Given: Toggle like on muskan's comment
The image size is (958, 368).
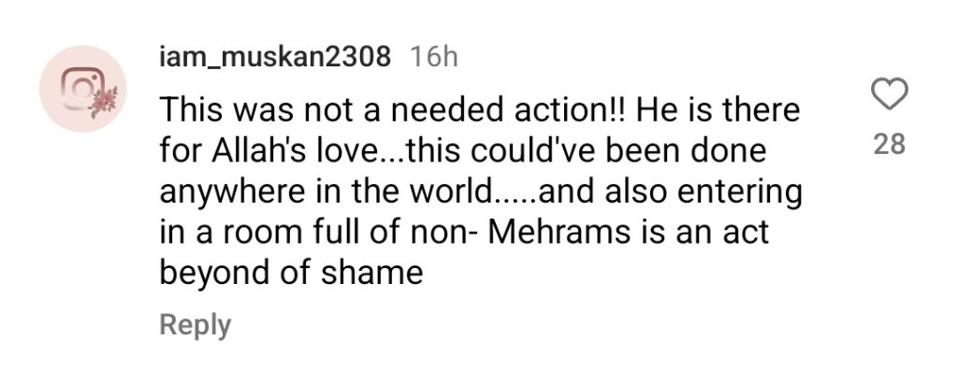Looking at the screenshot, I should point(889,95).
